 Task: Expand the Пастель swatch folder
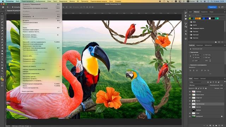[190, 31]
